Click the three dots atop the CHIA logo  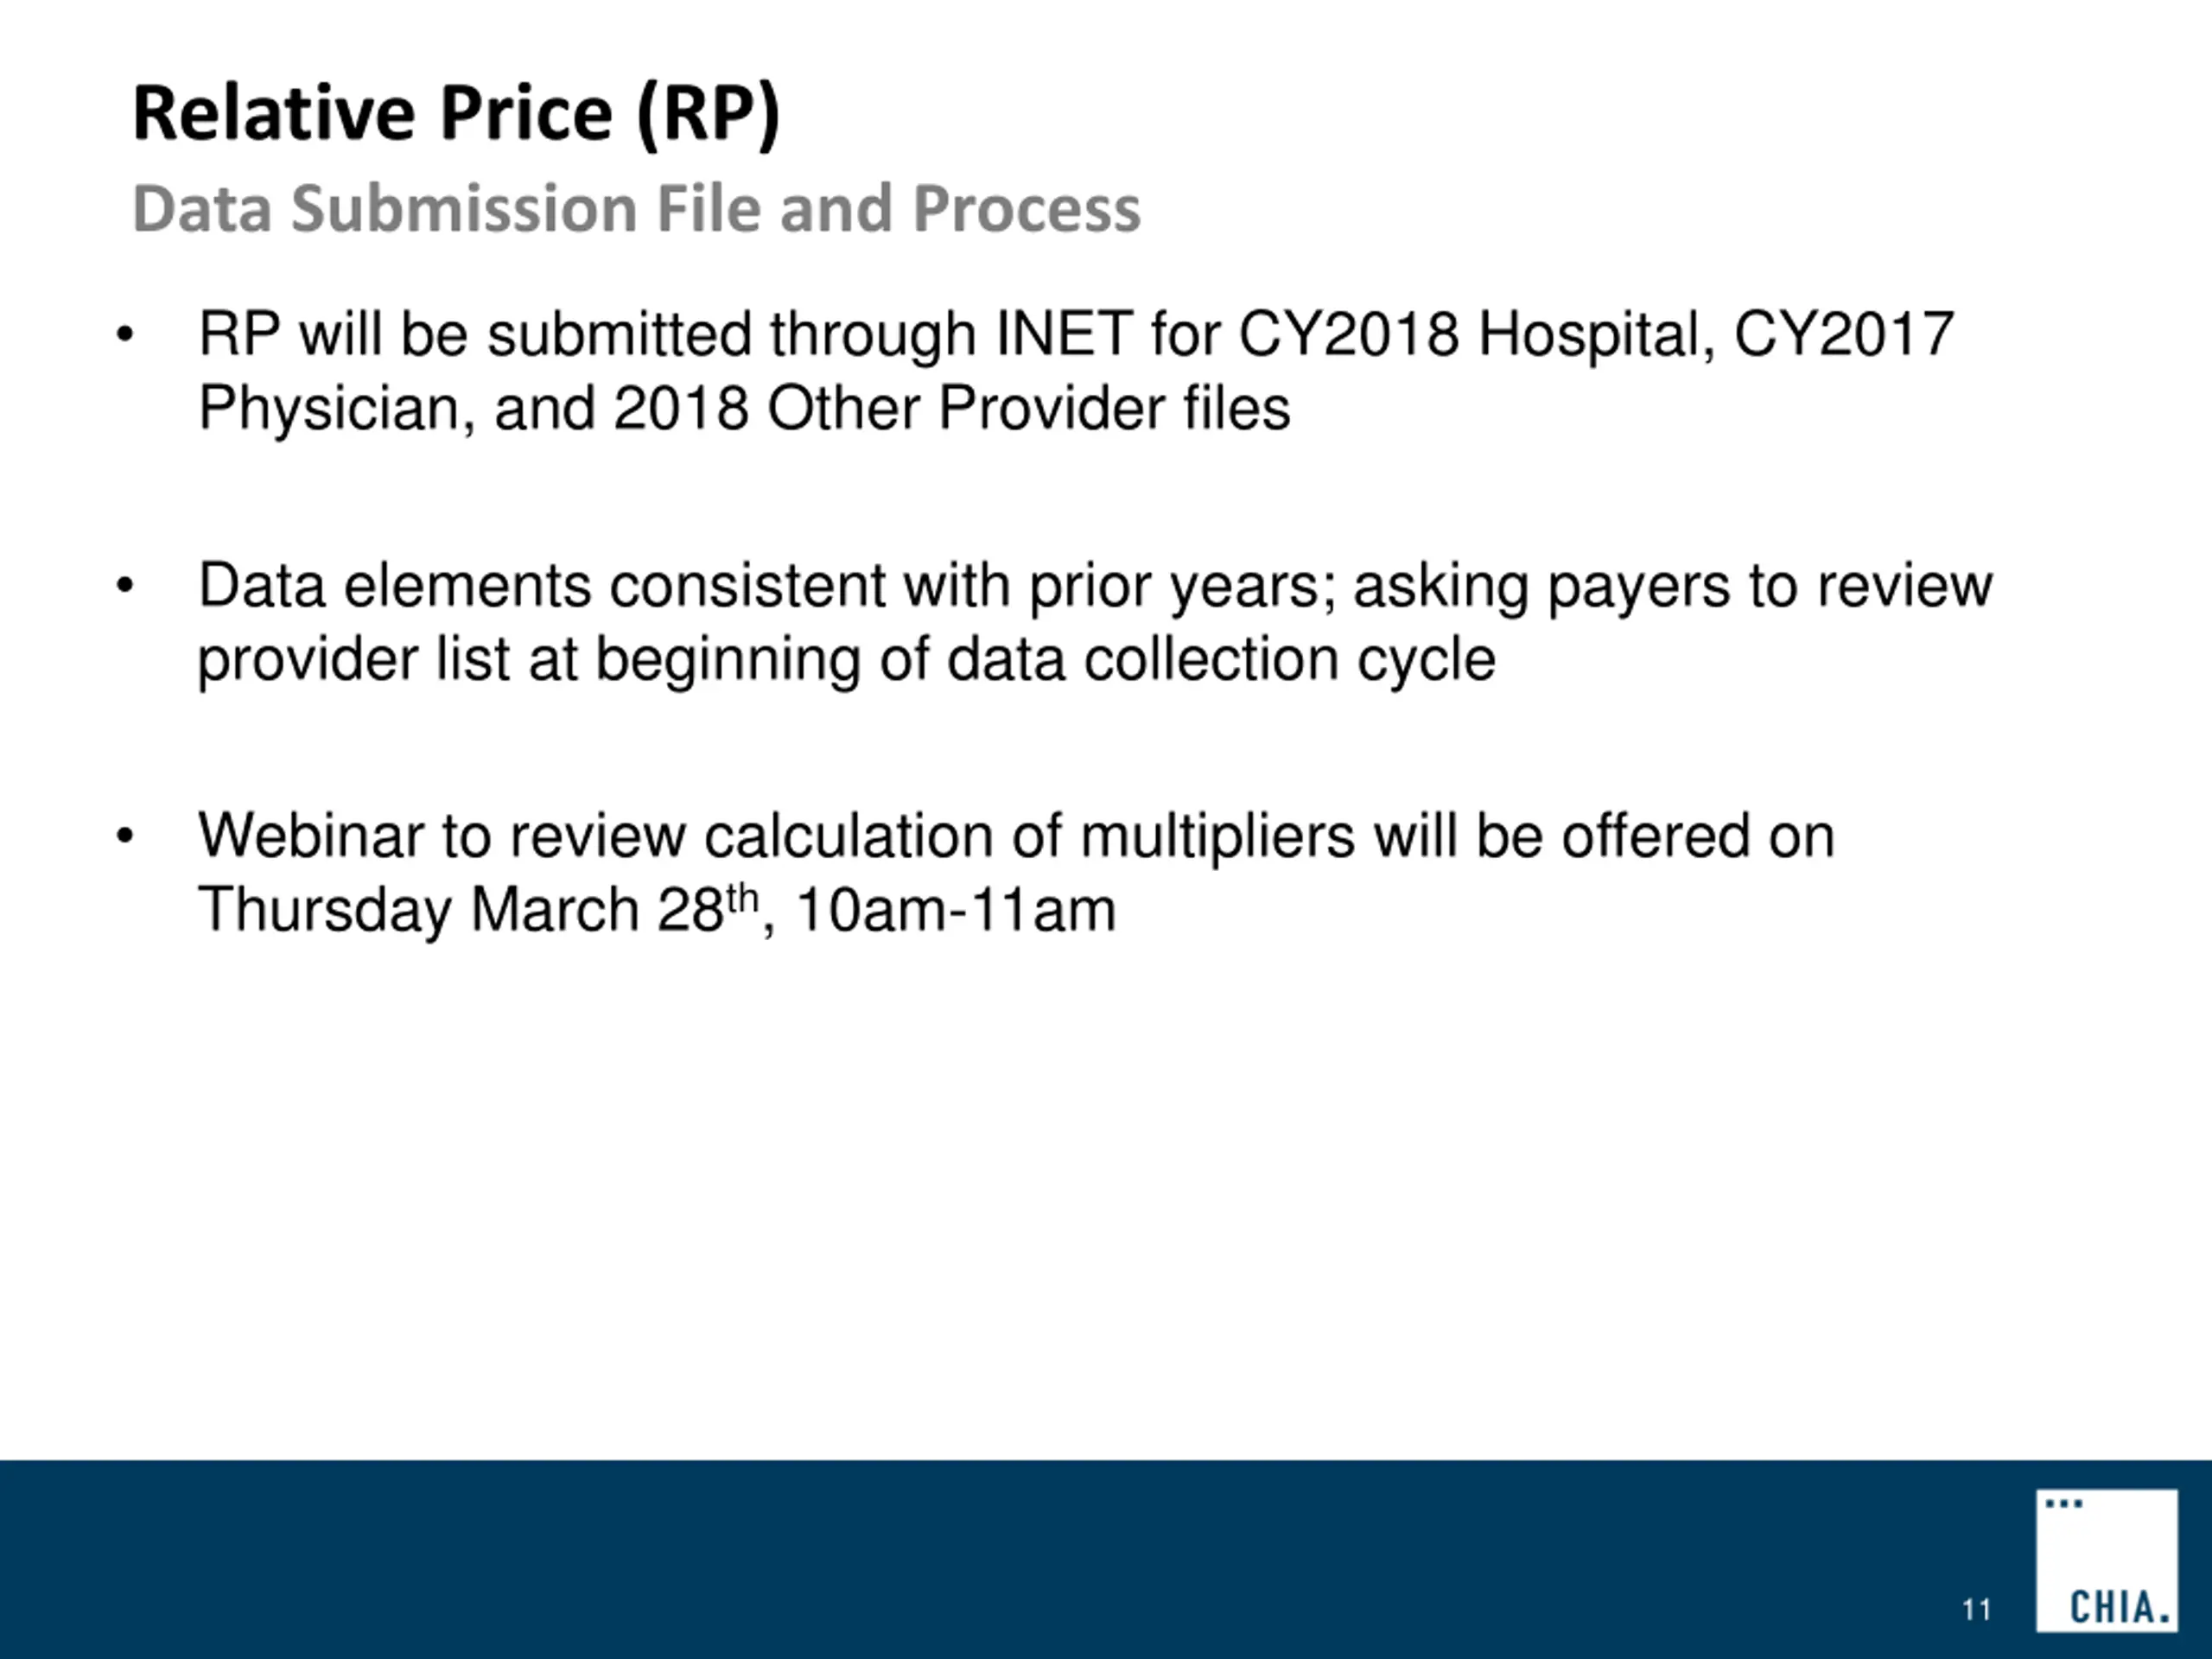(2064, 1504)
